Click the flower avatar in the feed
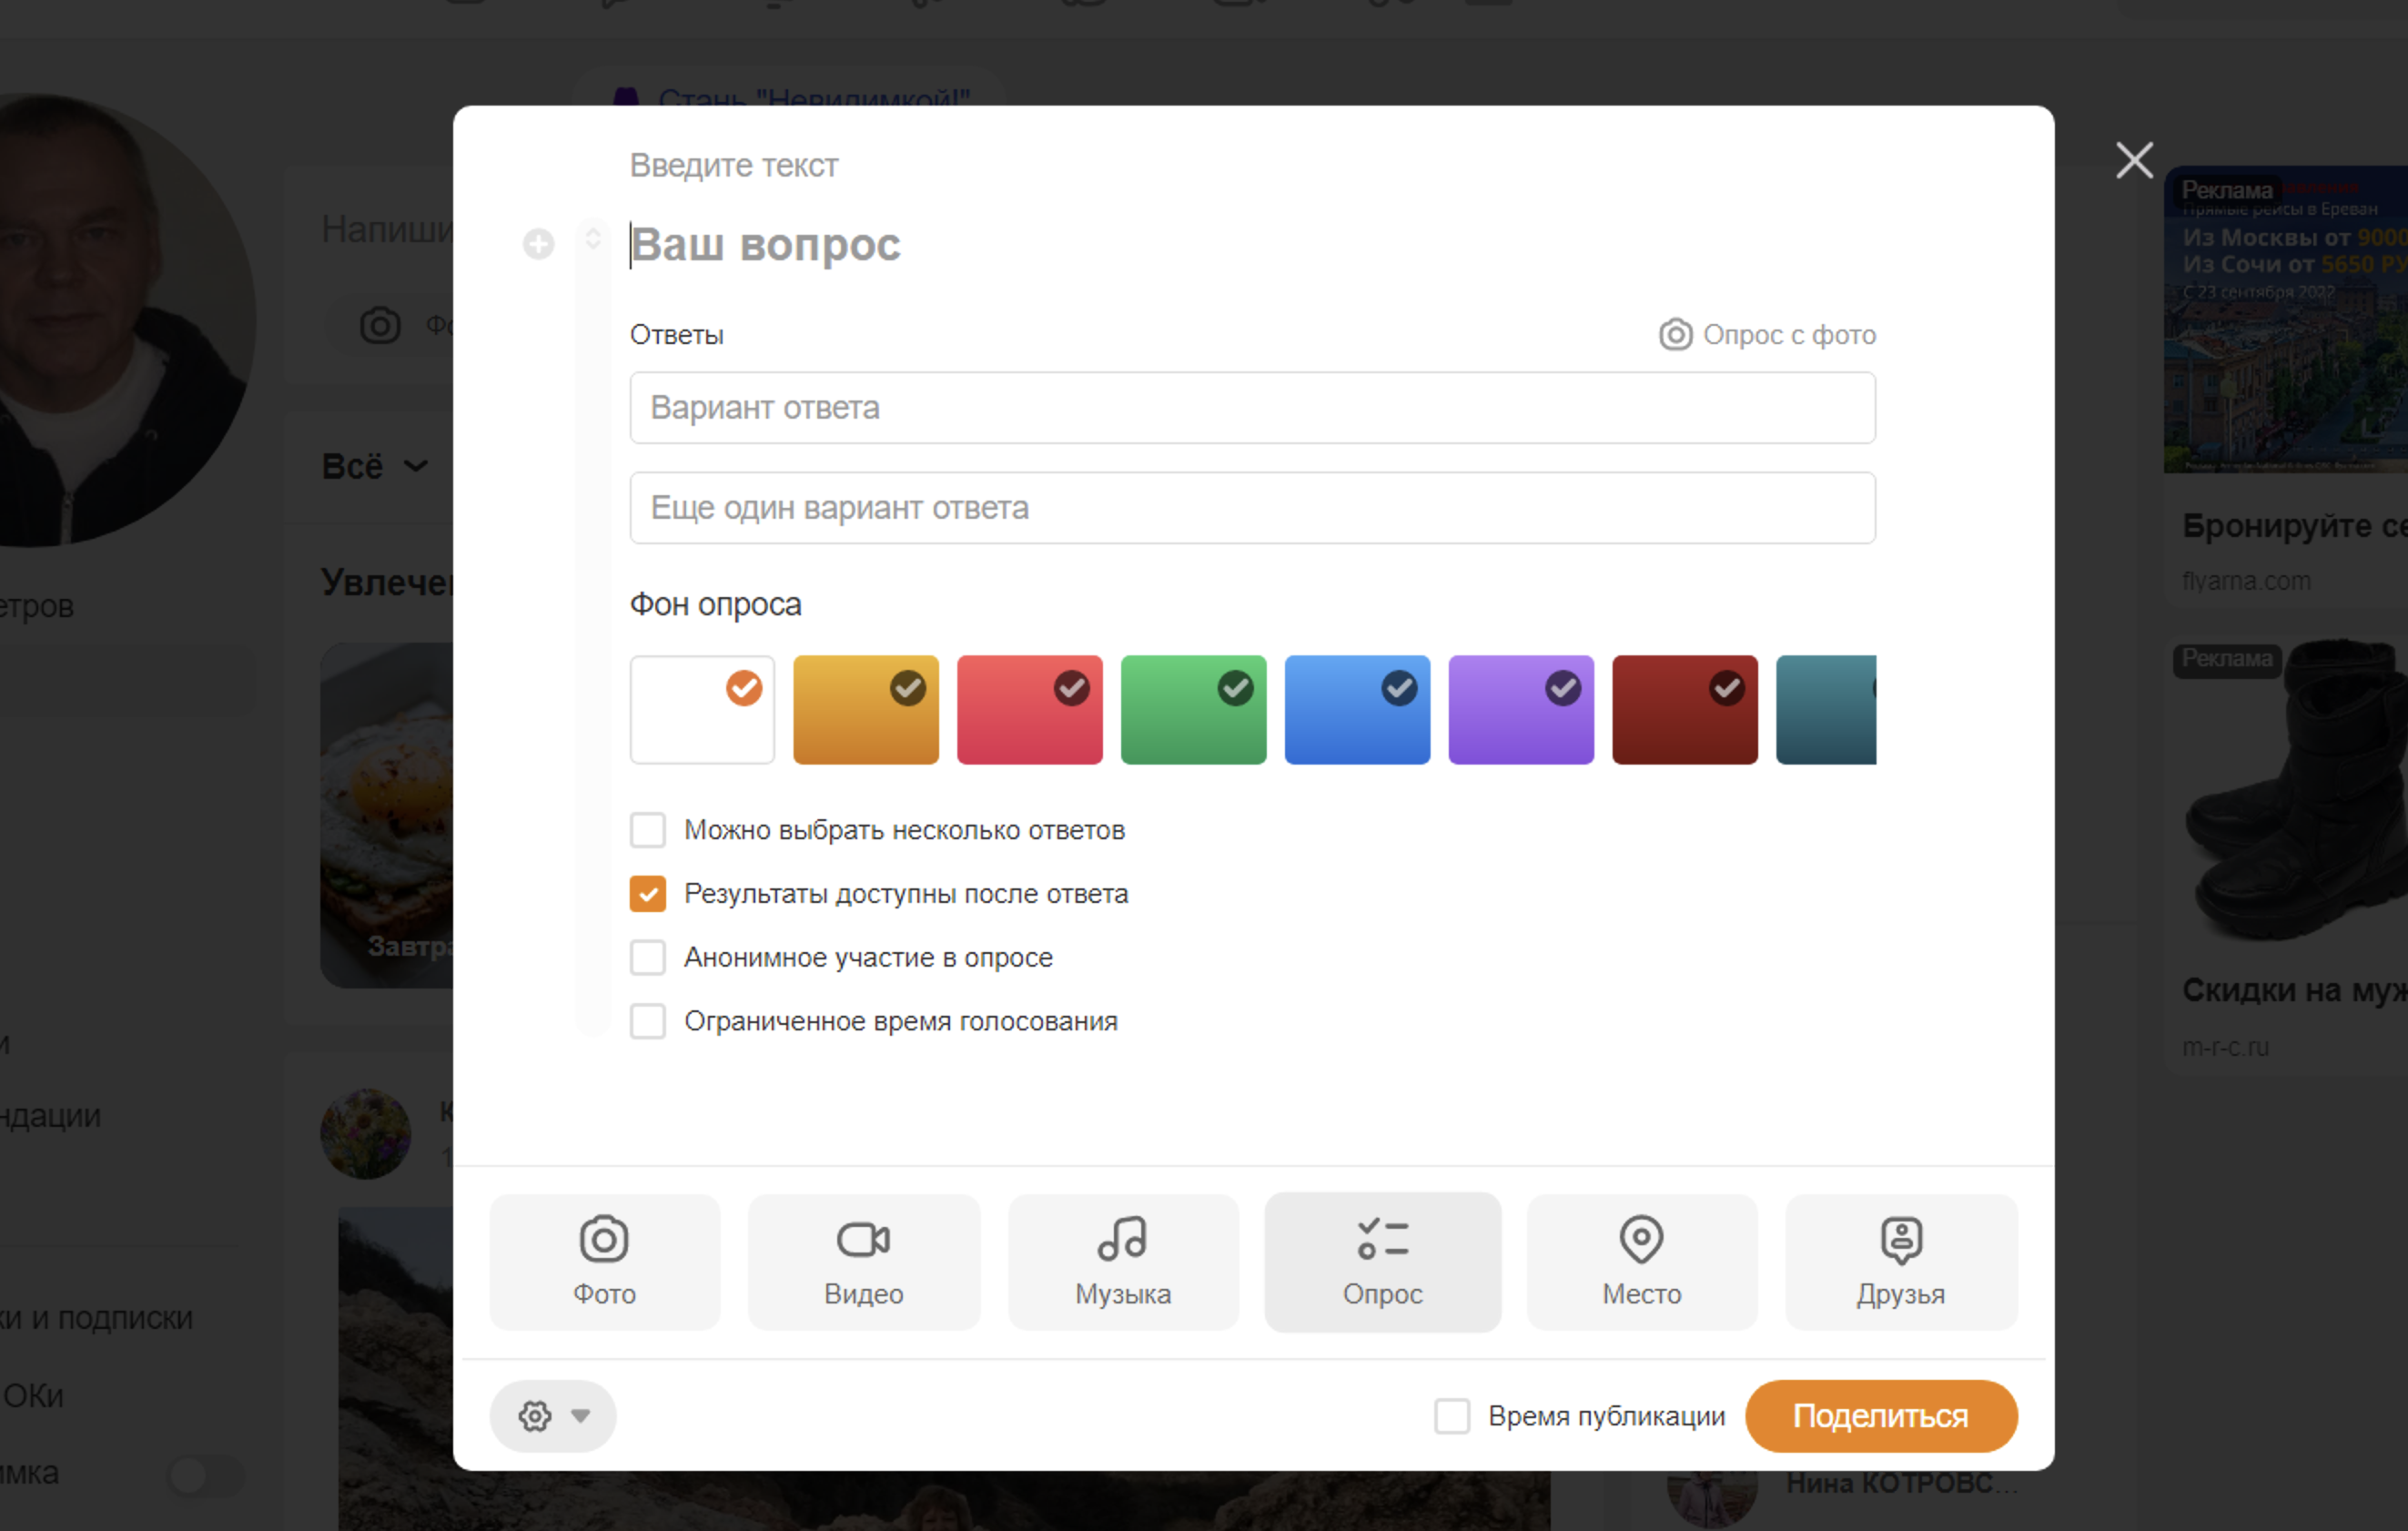 [365, 1133]
